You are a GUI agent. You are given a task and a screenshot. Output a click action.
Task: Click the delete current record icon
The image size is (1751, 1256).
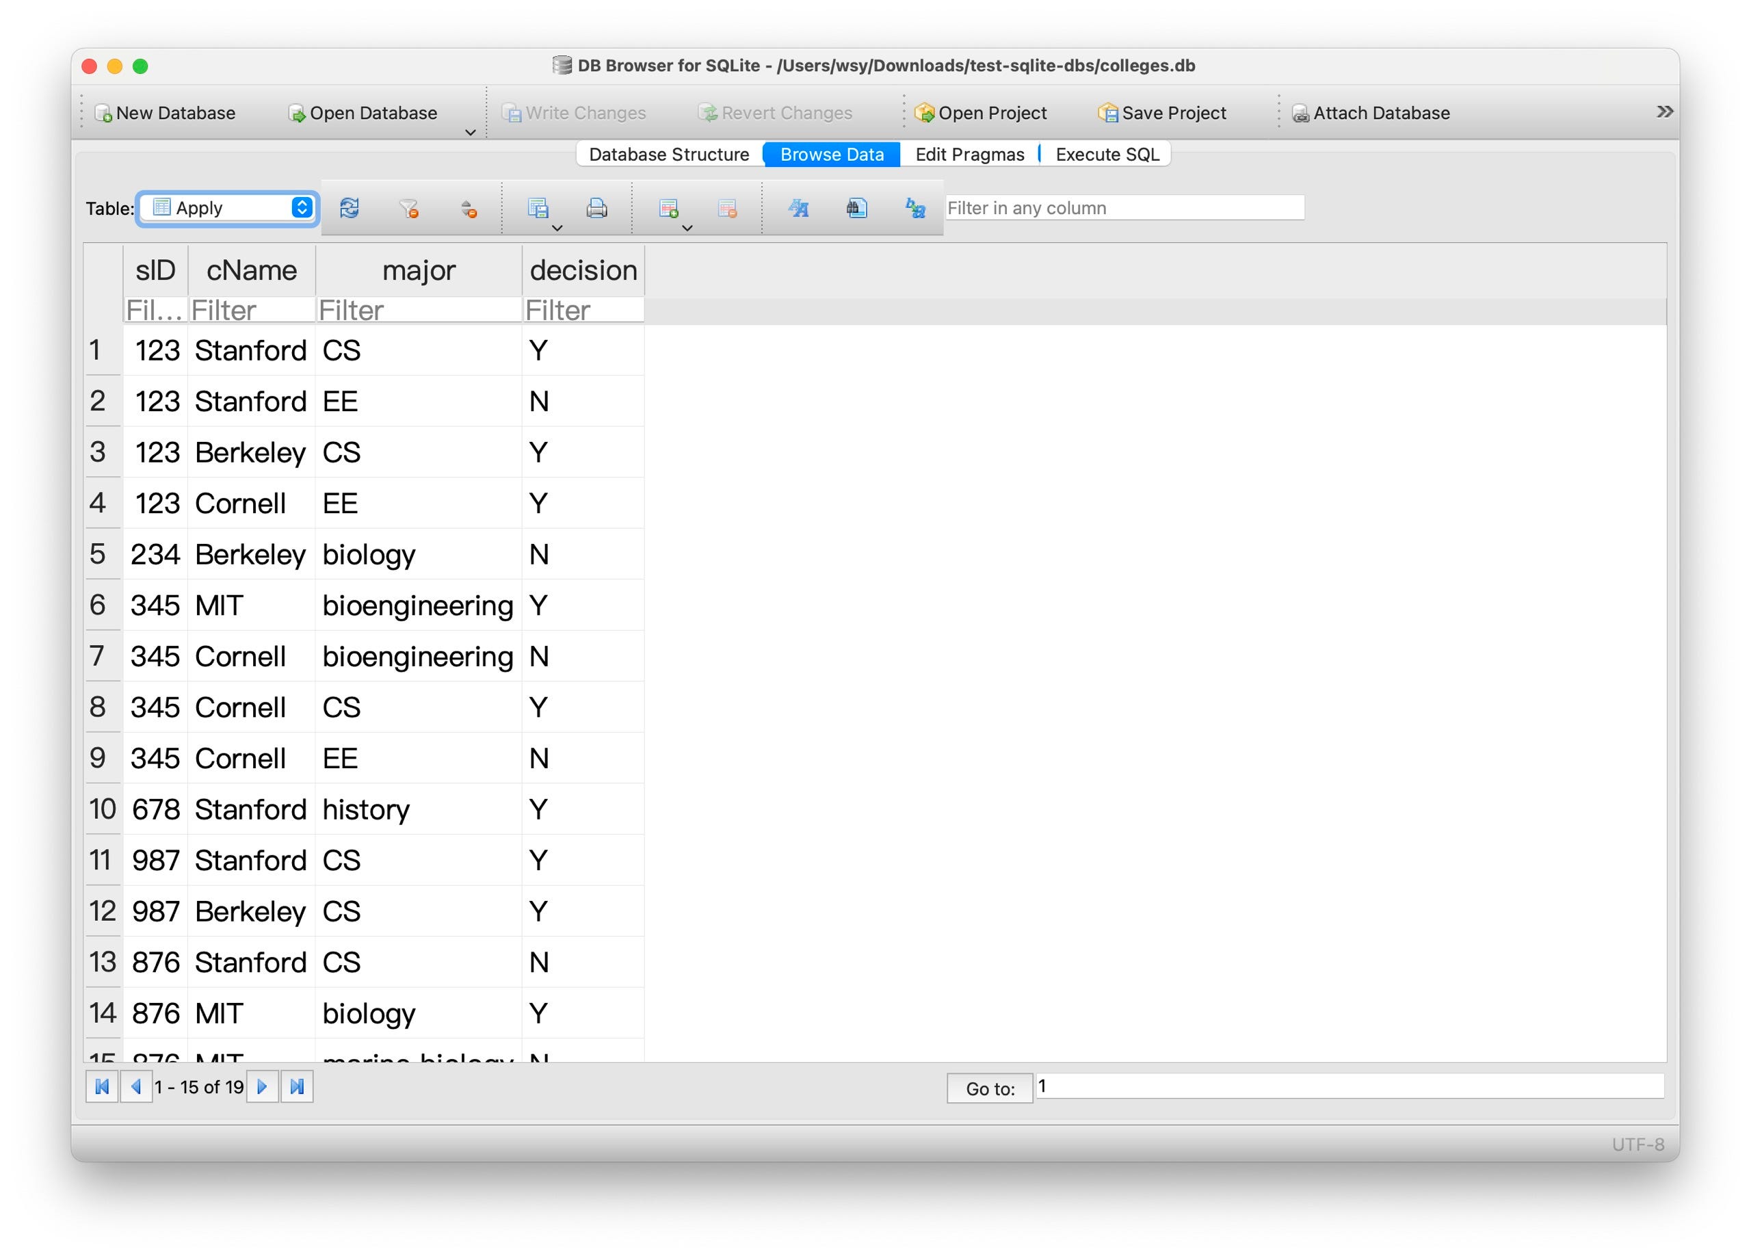tap(727, 208)
